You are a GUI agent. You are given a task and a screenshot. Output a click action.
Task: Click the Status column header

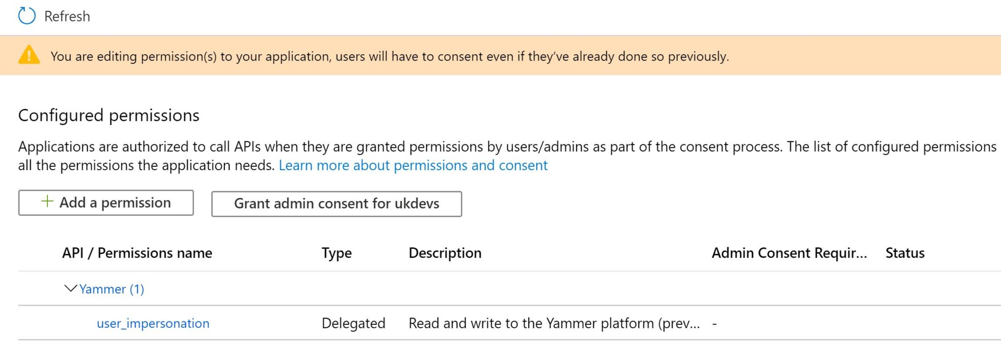point(904,253)
